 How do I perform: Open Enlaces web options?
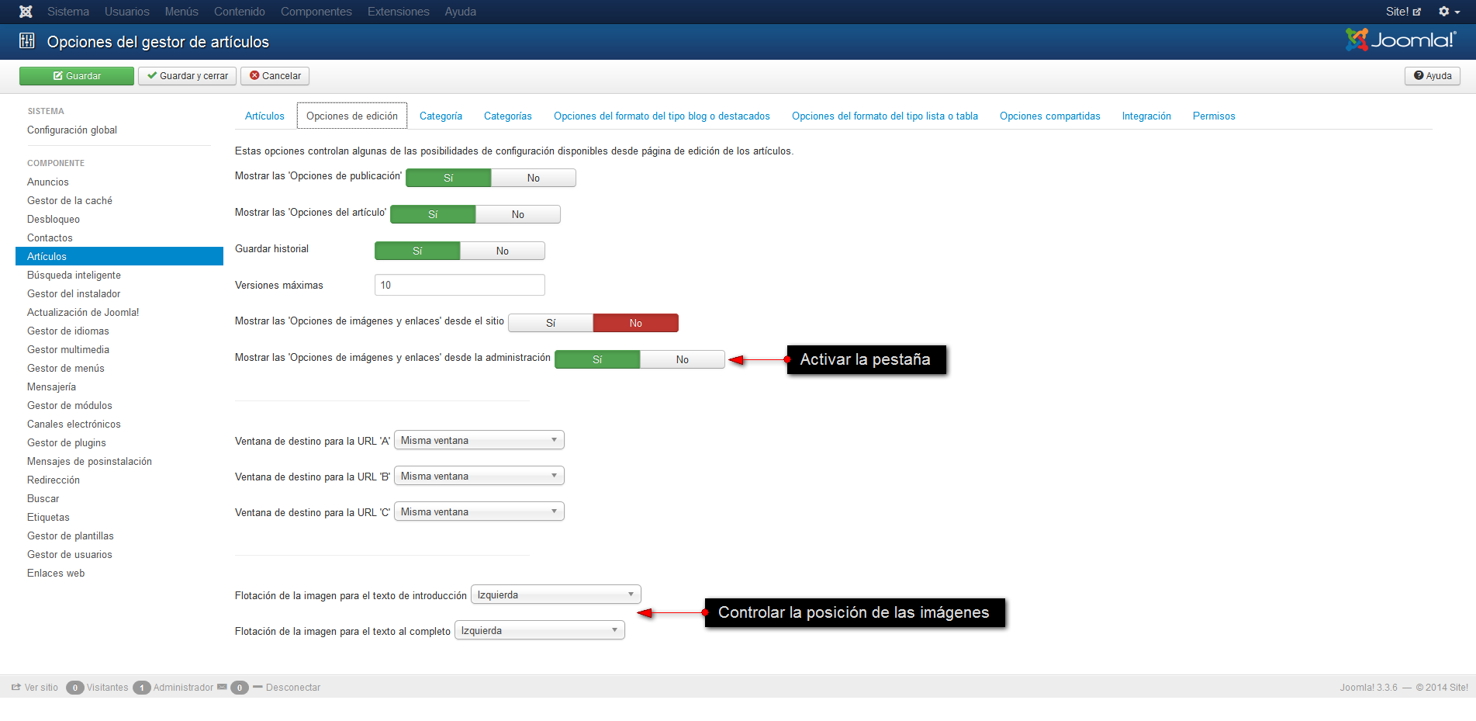point(56,574)
